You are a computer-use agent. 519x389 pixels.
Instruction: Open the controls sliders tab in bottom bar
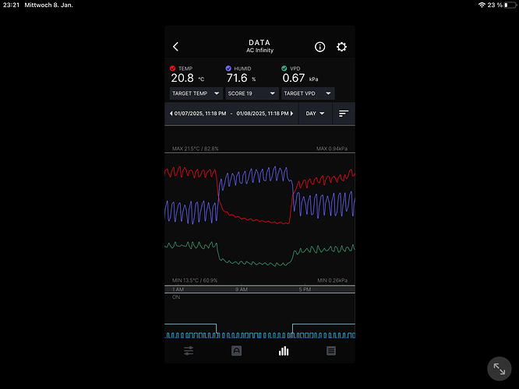(189, 351)
